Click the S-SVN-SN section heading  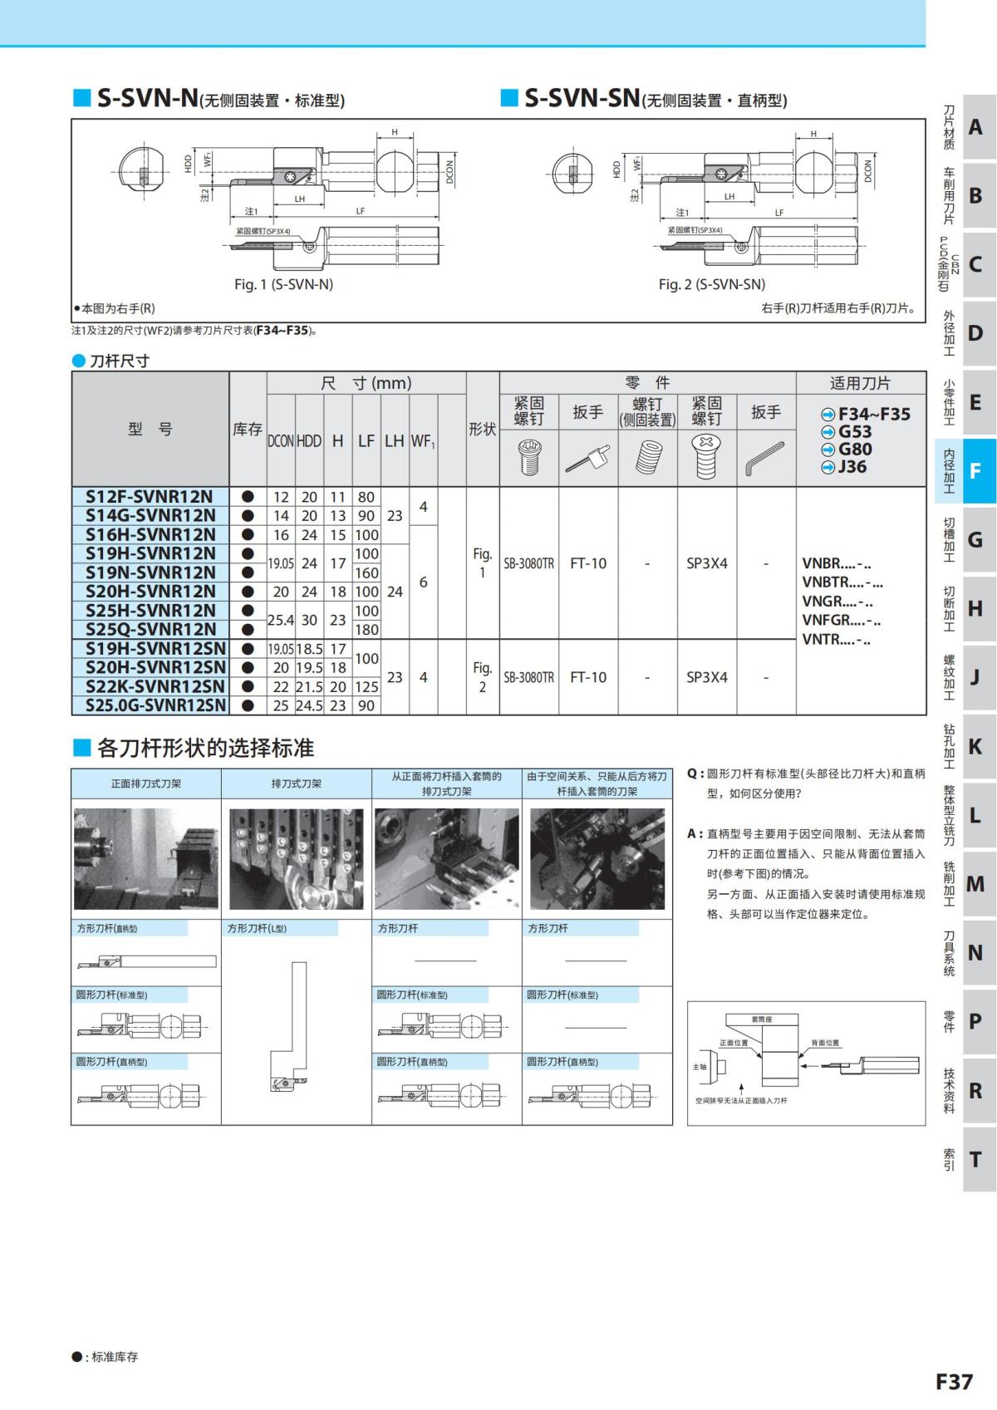[644, 99]
